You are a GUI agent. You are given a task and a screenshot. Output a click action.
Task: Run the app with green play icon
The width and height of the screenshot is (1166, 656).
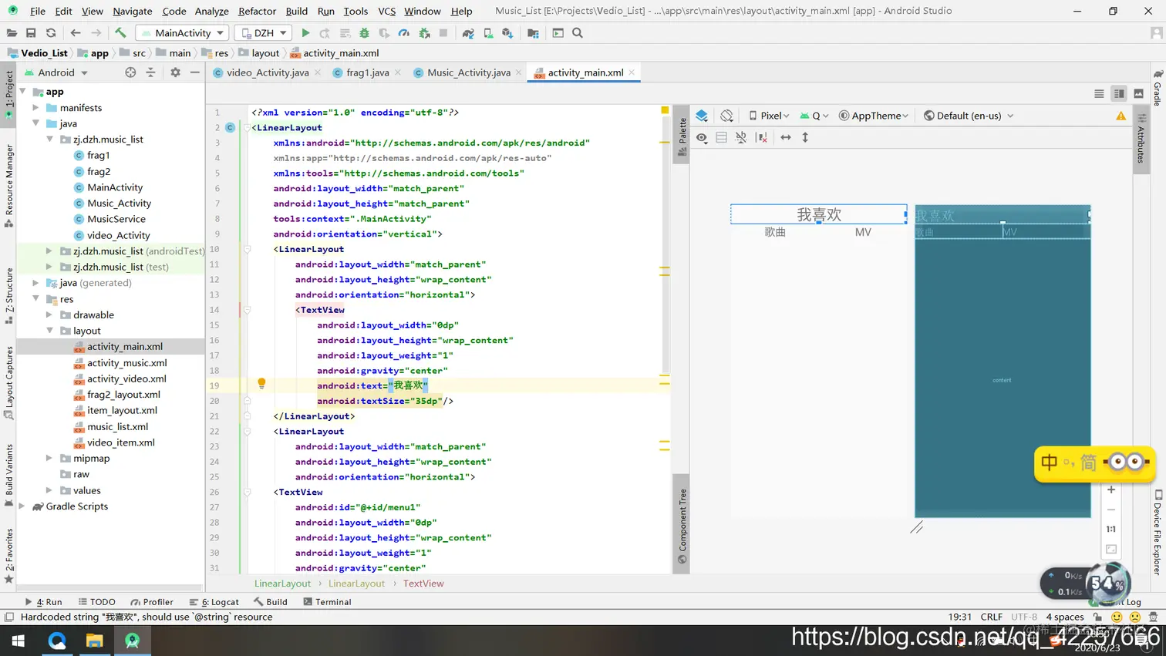pyautogui.click(x=305, y=33)
